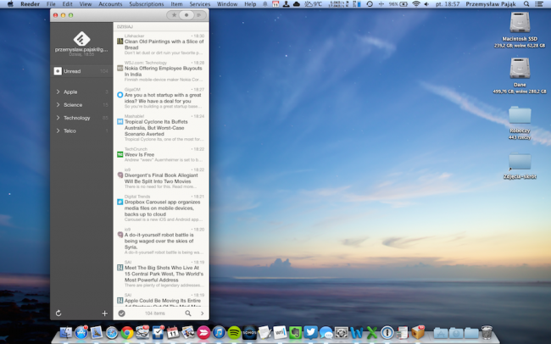
Task: Open iTunes from the Dock
Action: click(219, 332)
